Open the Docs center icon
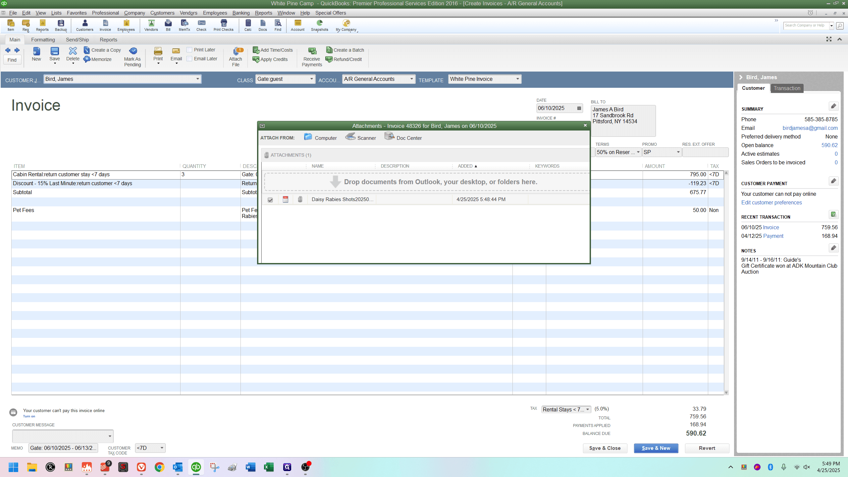 point(263,25)
